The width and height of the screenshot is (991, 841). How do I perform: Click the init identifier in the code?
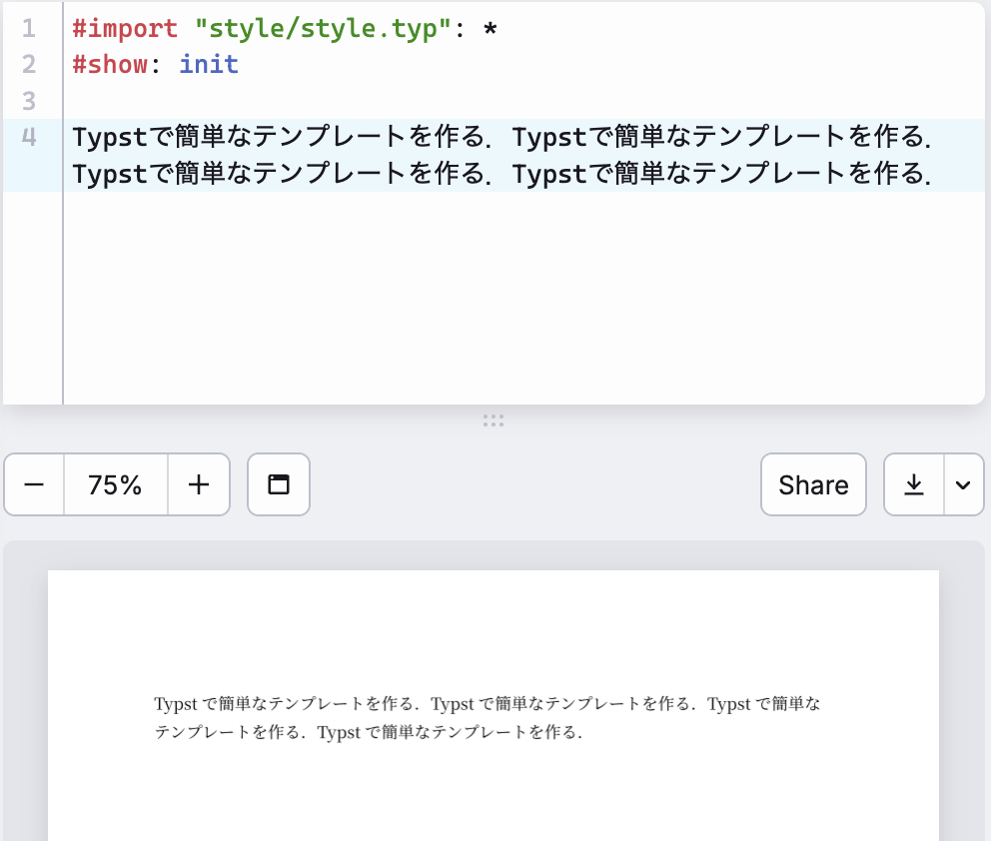[209, 64]
